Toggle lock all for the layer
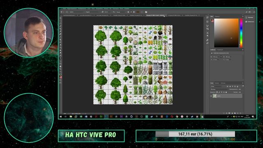 coord(226,92)
